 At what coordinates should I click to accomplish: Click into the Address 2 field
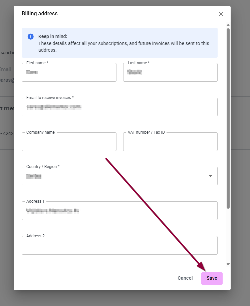coord(119,246)
